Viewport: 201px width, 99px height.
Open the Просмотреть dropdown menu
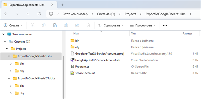(142, 25)
